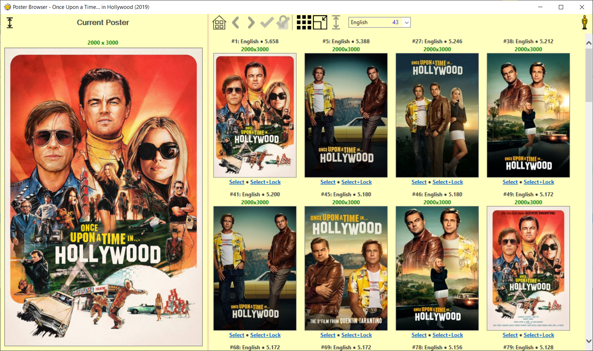Screen dimensions: 593x351
Task: Click the height icon beside Current Poster
Action: (10, 23)
